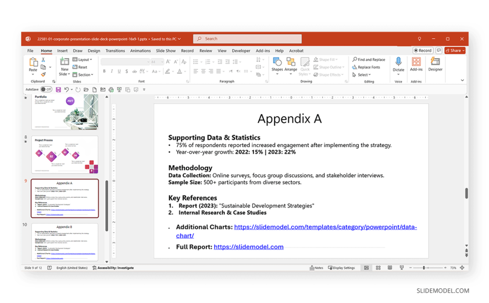This screenshot has height=303, width=489.
Task: Switch to Slide Sorter view in status bar
Action: [378, 268]
